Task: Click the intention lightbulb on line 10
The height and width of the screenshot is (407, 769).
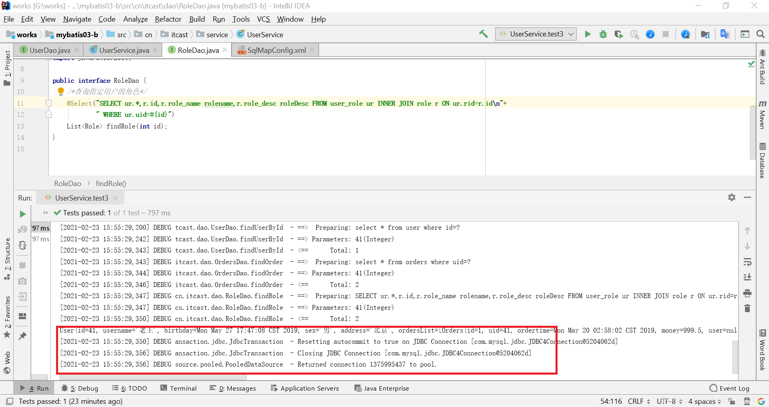Action: 60,92
